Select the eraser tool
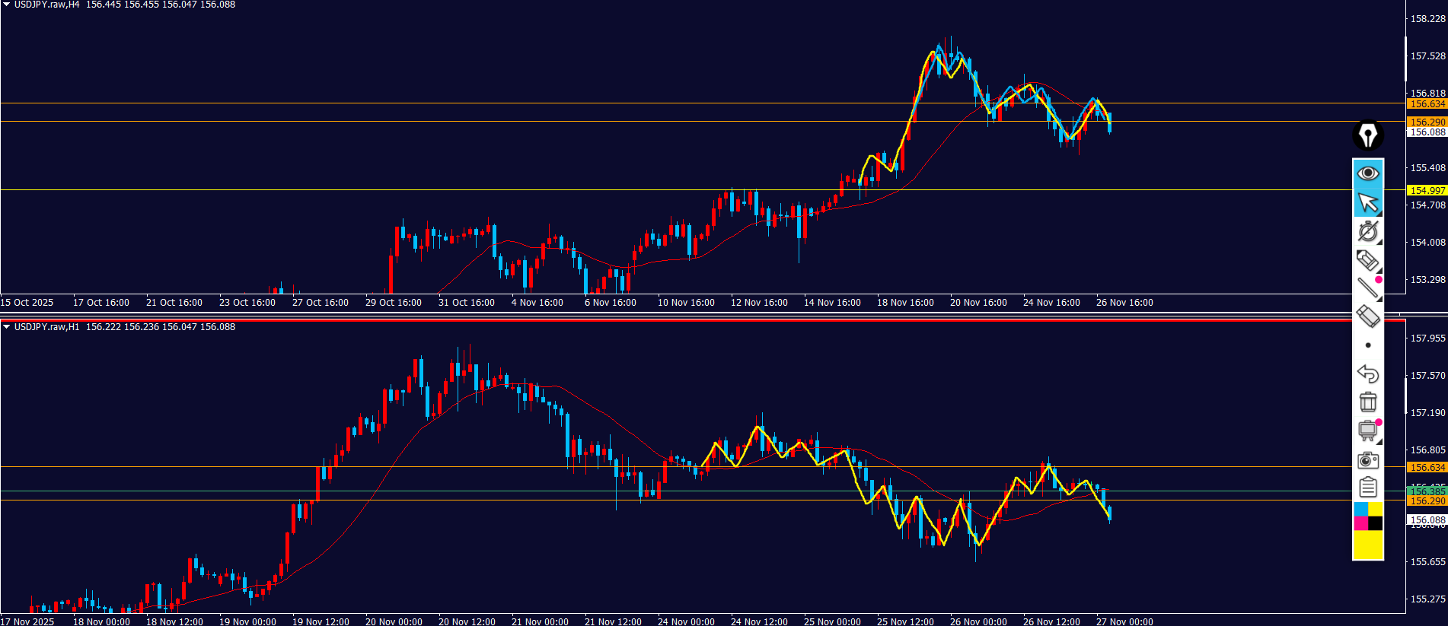This screenshot has height=626, width=1448. (1367, 316)
